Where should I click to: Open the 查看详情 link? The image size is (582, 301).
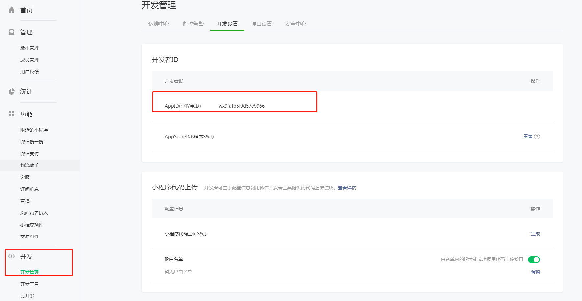coord(347,188)
